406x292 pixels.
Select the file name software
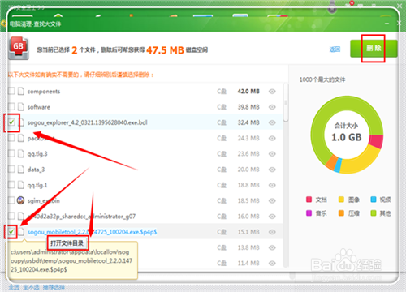tap(39, 107)
